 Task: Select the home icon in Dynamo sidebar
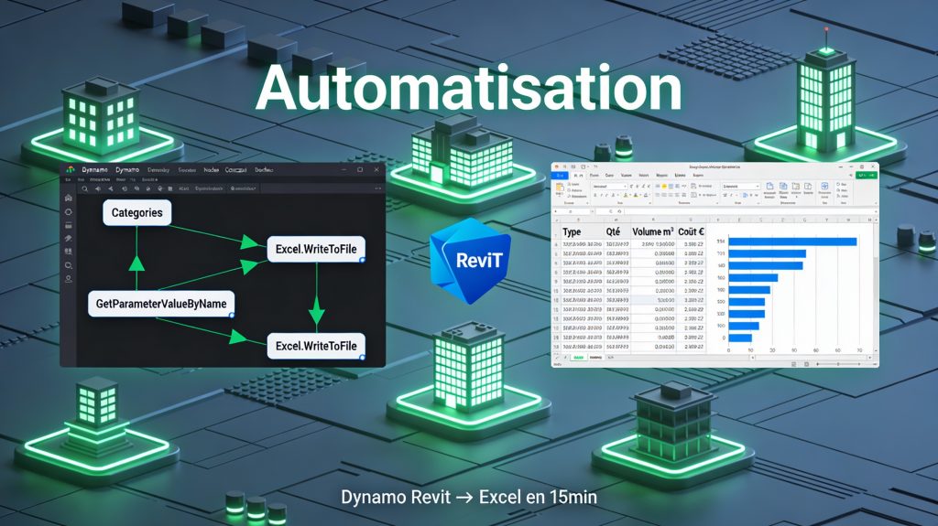(69, 198)
